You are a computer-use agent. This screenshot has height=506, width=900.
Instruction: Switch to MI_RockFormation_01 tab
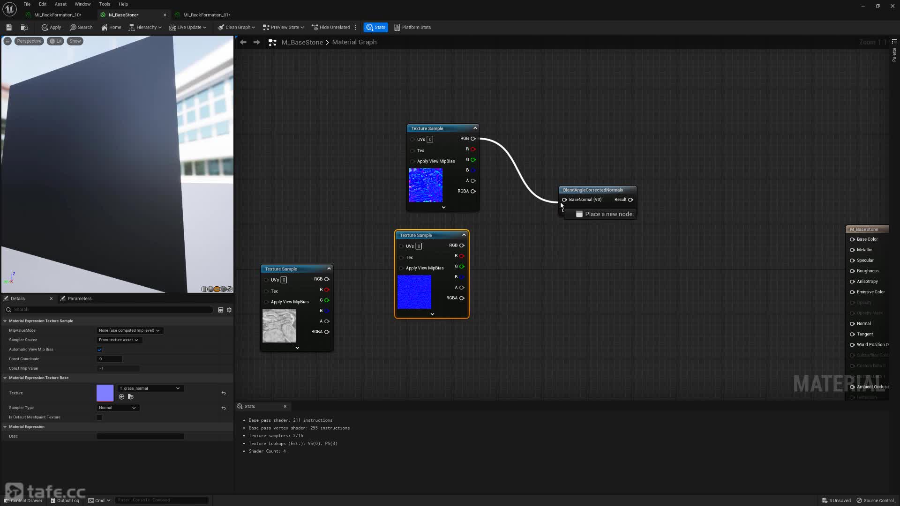(207, 15)
